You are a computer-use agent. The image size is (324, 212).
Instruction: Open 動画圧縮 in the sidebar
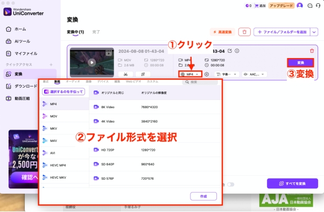18,98
